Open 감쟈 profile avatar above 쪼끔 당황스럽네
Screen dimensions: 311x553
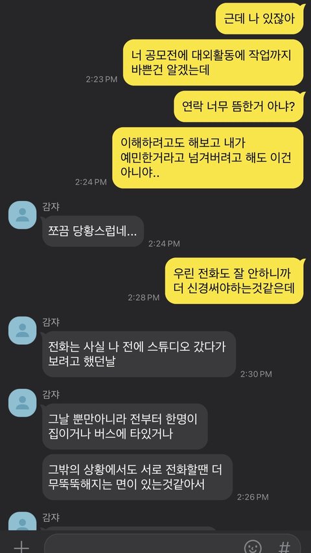point(22,215)
